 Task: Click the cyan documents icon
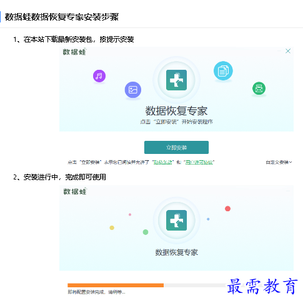coord(223,70)
